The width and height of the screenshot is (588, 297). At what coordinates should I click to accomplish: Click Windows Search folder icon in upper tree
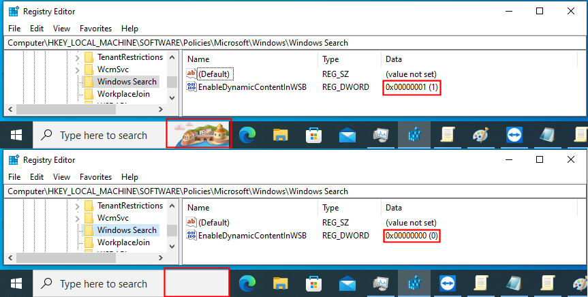tap(89, 82)
